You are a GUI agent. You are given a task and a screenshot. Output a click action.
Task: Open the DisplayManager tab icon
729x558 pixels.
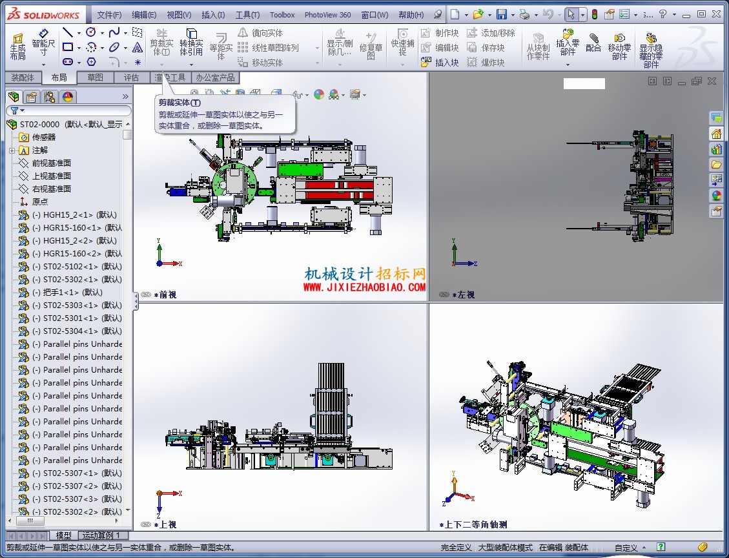(x=68, y=97)
